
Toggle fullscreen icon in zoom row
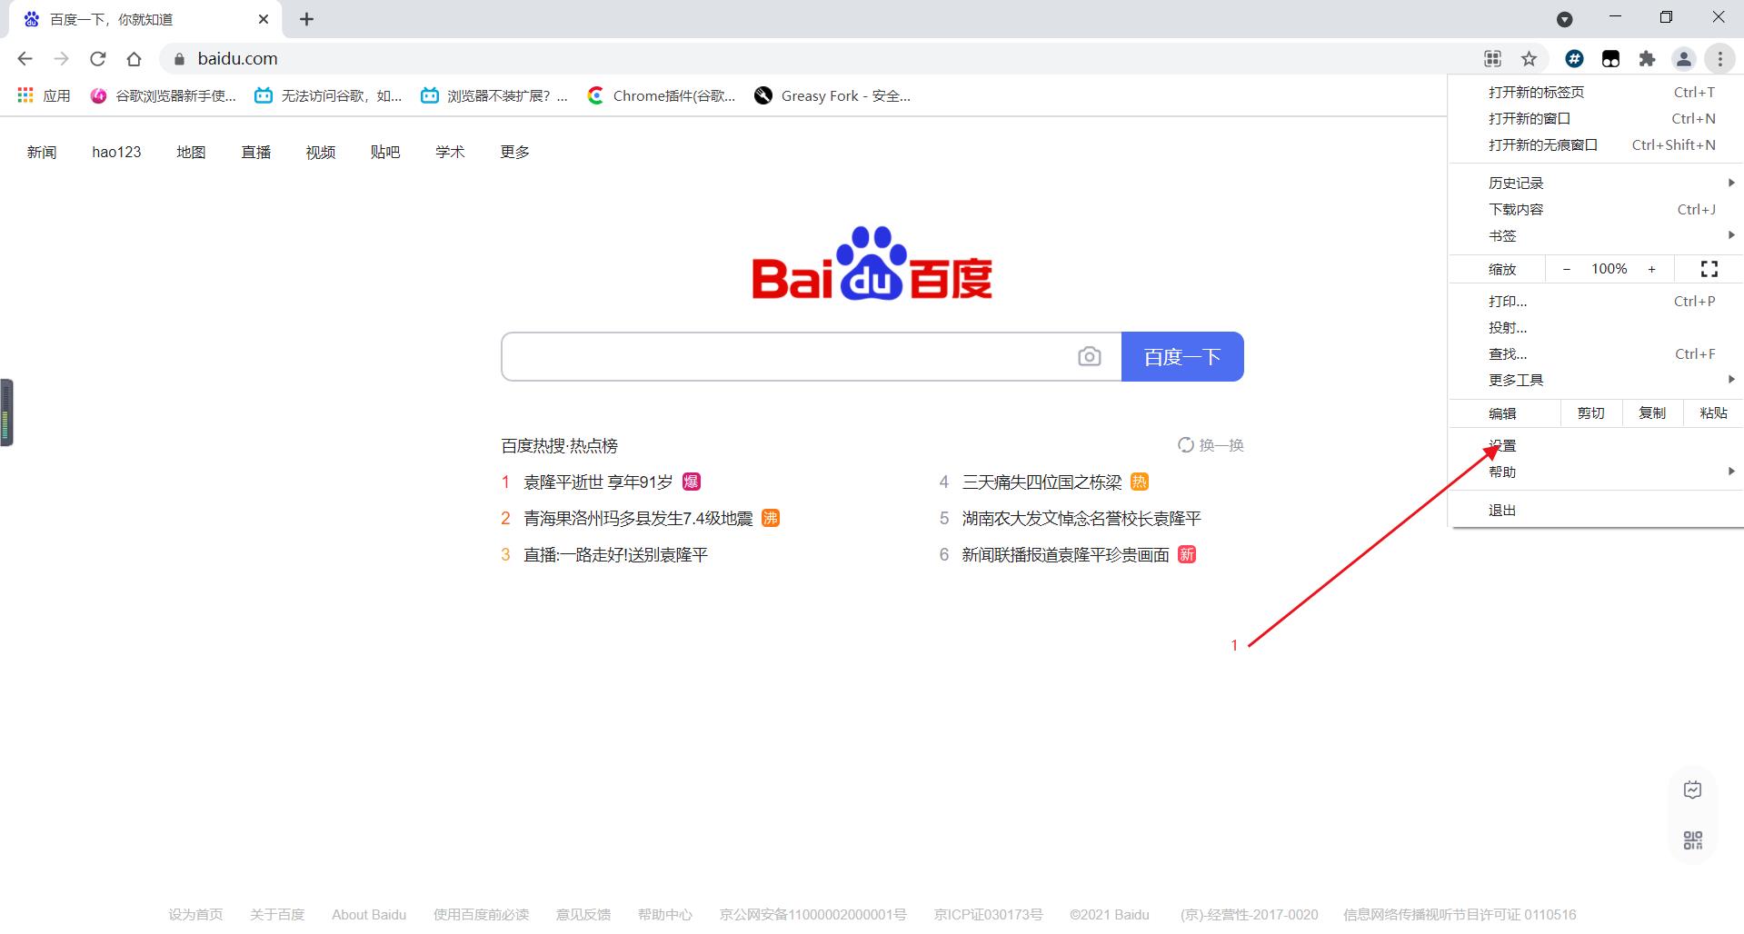coord(1709,269)
